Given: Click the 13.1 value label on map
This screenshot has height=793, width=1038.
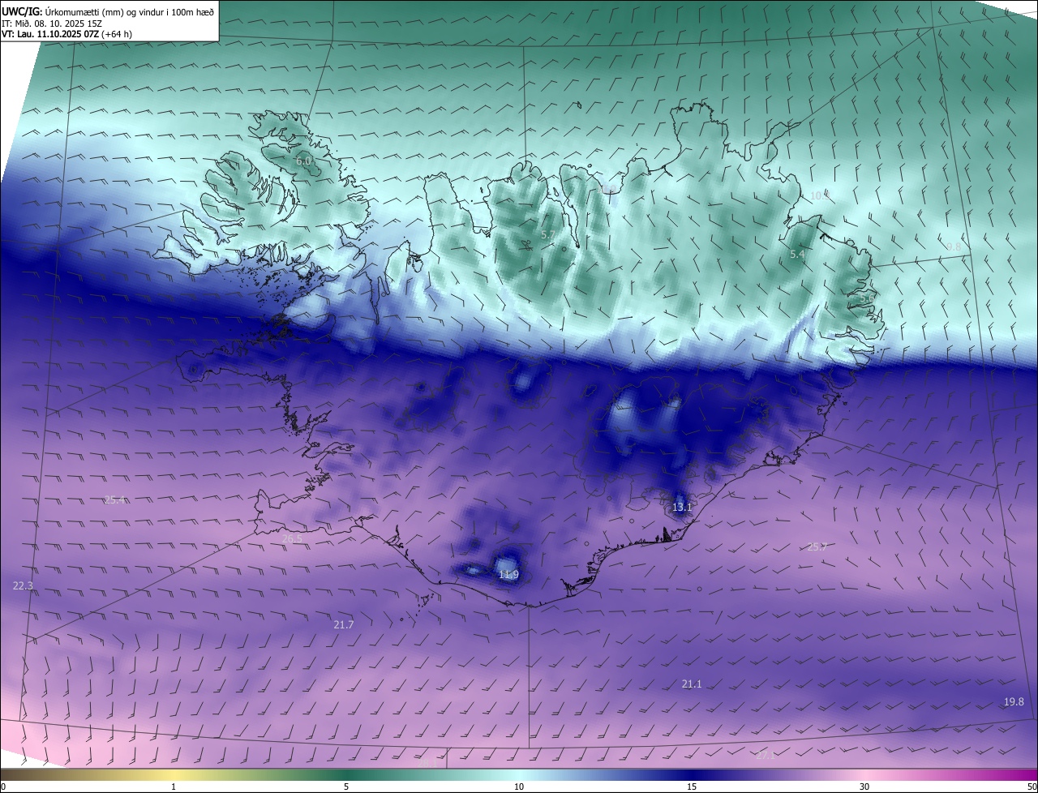Looking at the screenshot, I should tap(682, 508).
